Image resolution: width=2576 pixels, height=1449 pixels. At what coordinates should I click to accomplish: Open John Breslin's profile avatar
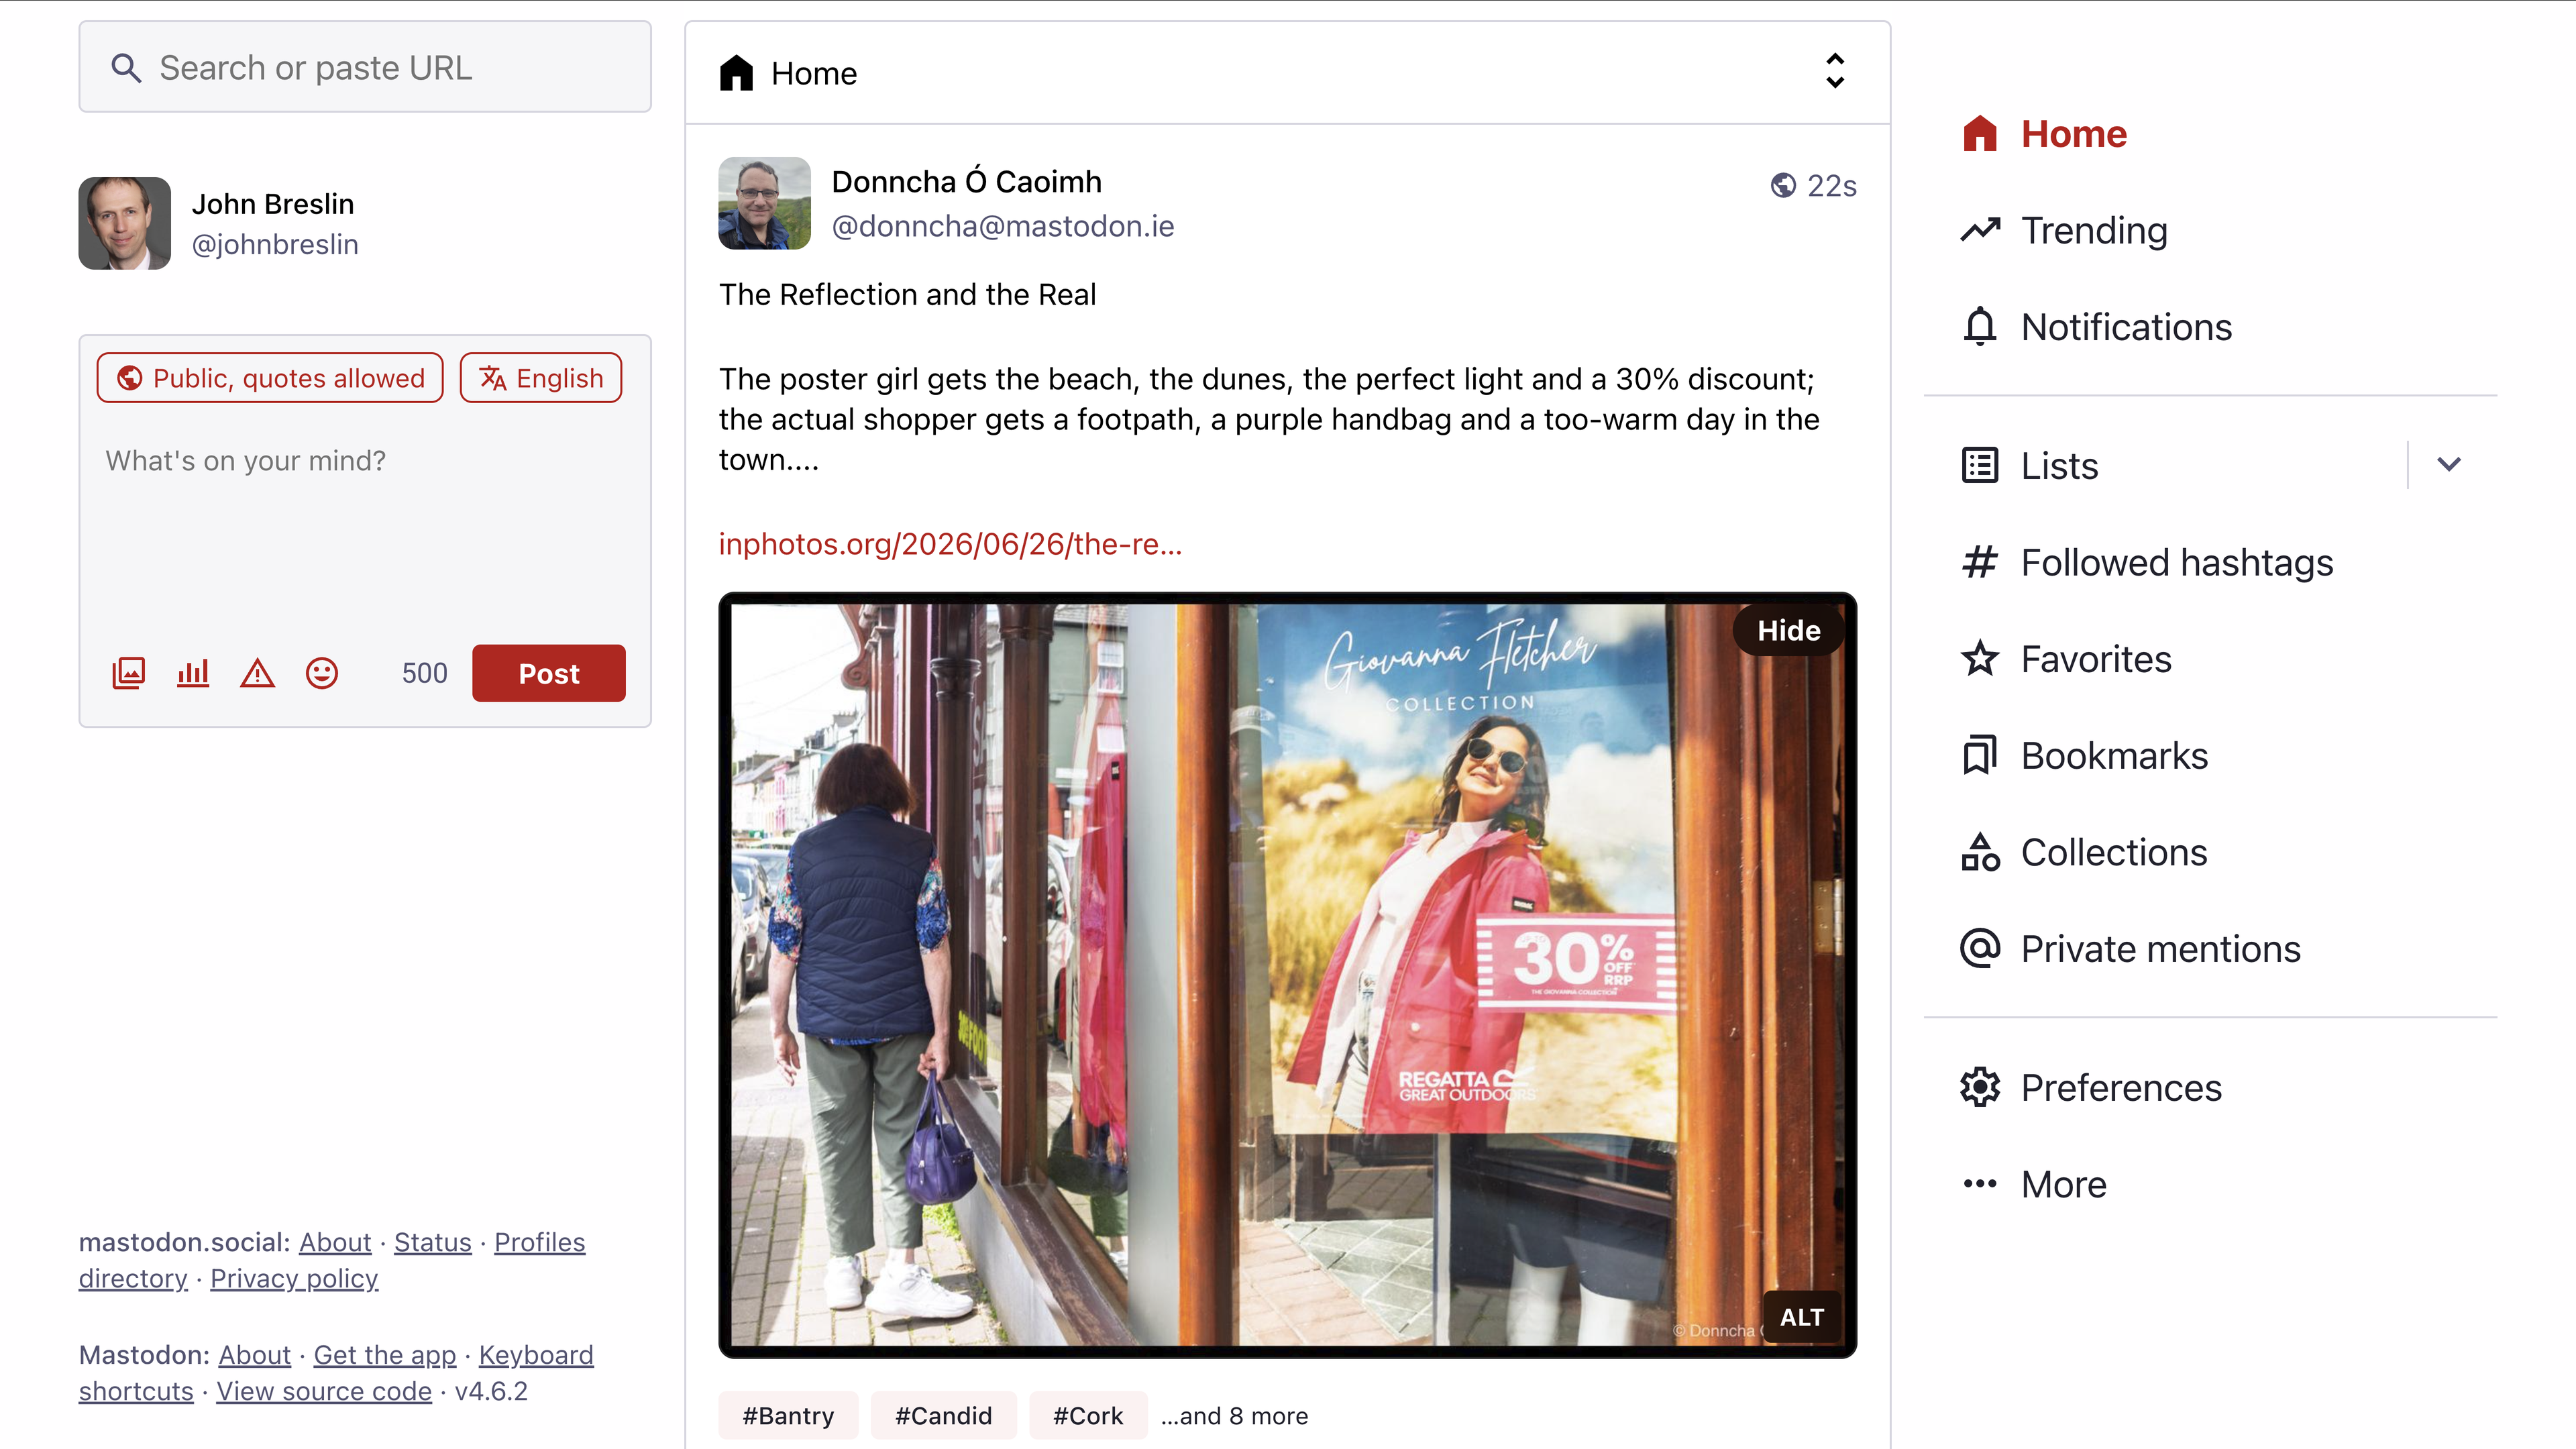(125, 223)
